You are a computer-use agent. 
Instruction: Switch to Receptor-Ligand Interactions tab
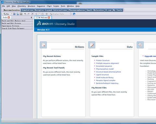[x=51, y=10]
